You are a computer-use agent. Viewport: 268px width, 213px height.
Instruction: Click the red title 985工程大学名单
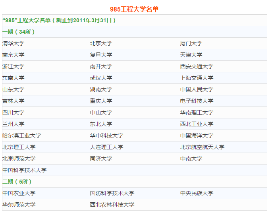pyautogui.click(x=134, y=9)
